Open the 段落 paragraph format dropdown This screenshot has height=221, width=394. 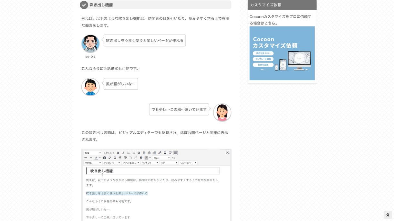[x=92, y=153]
